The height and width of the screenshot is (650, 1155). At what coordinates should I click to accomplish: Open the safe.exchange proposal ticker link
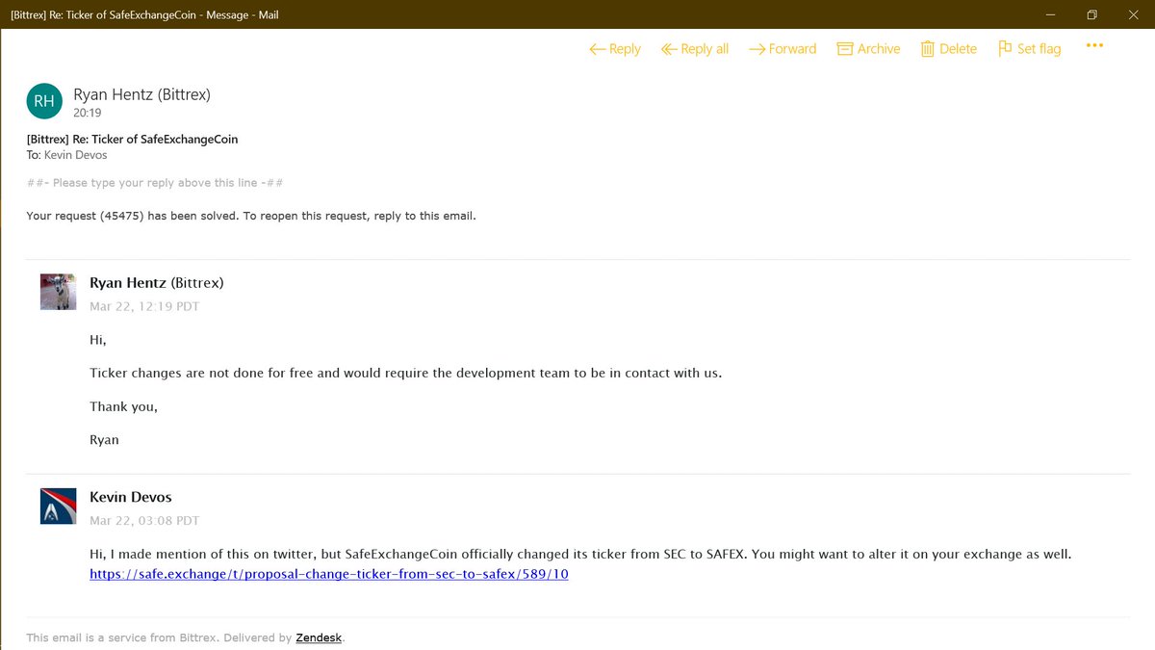coord(329,574)
